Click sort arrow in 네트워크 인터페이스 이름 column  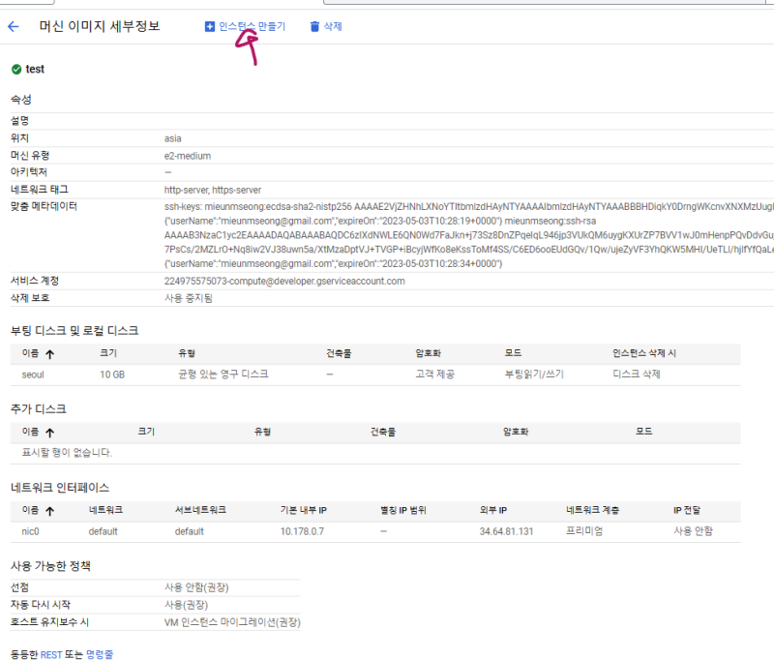click(x=49, y=510)
